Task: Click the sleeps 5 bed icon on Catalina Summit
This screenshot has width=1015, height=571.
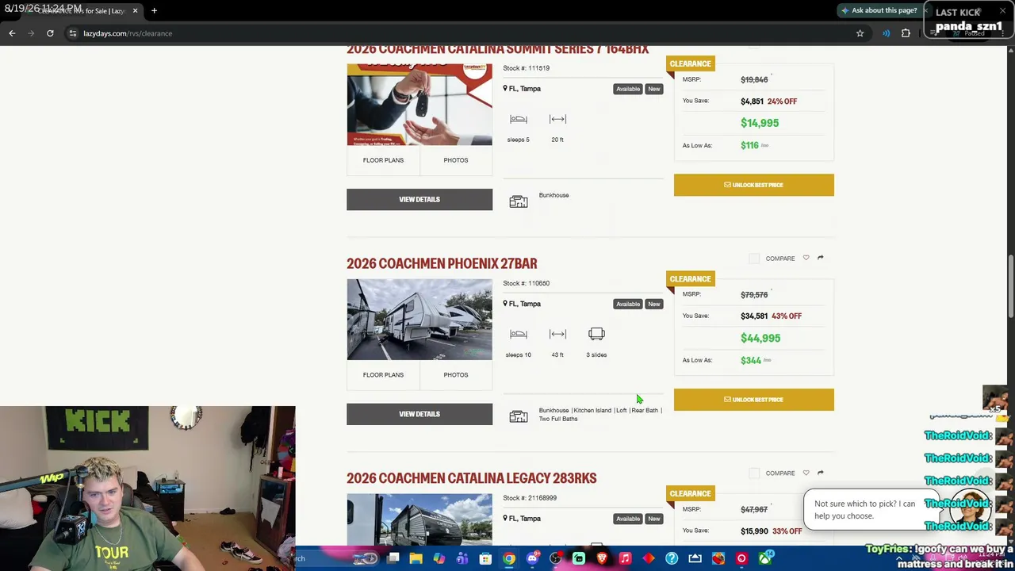Action: click(519, 119)
